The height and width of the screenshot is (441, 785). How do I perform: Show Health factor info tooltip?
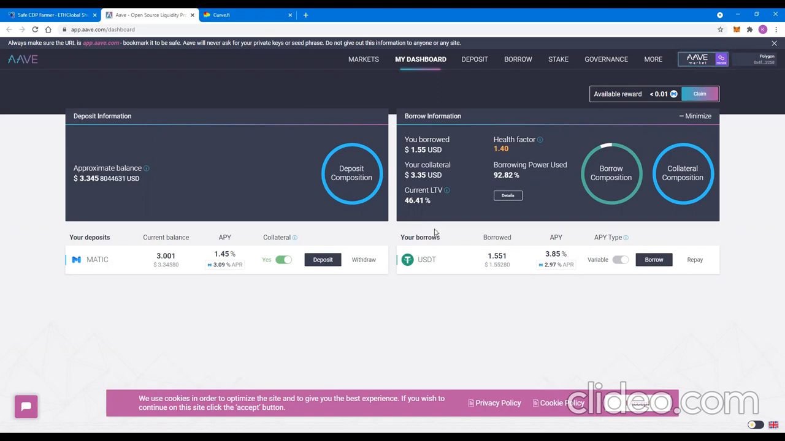540,140
